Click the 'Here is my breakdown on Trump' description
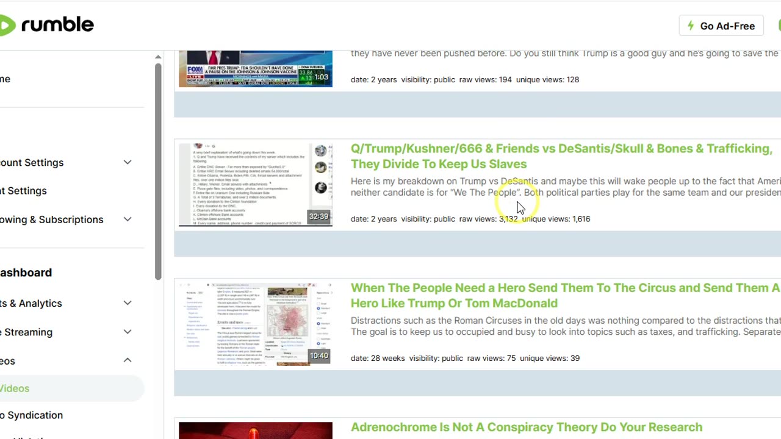The image size is (781, 439). coord(566,187)
